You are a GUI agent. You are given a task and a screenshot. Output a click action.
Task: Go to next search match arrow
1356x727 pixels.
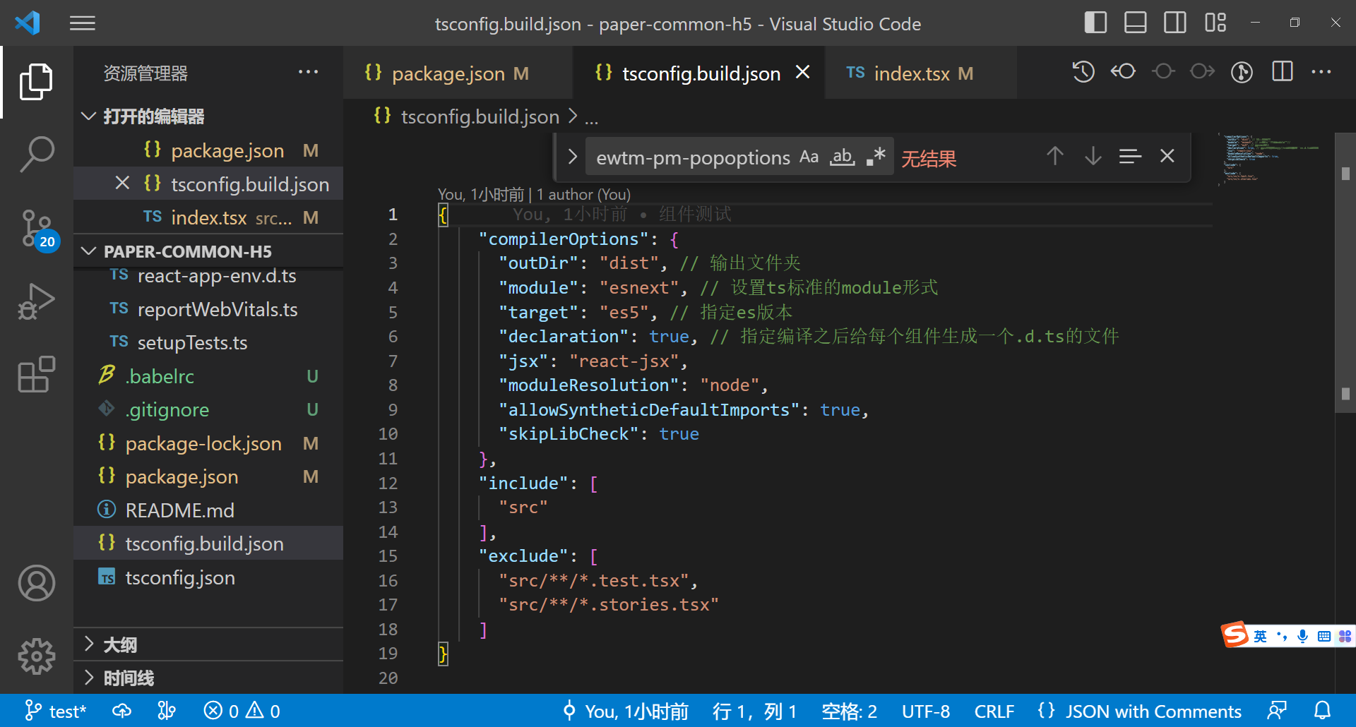coord(1093,156)
